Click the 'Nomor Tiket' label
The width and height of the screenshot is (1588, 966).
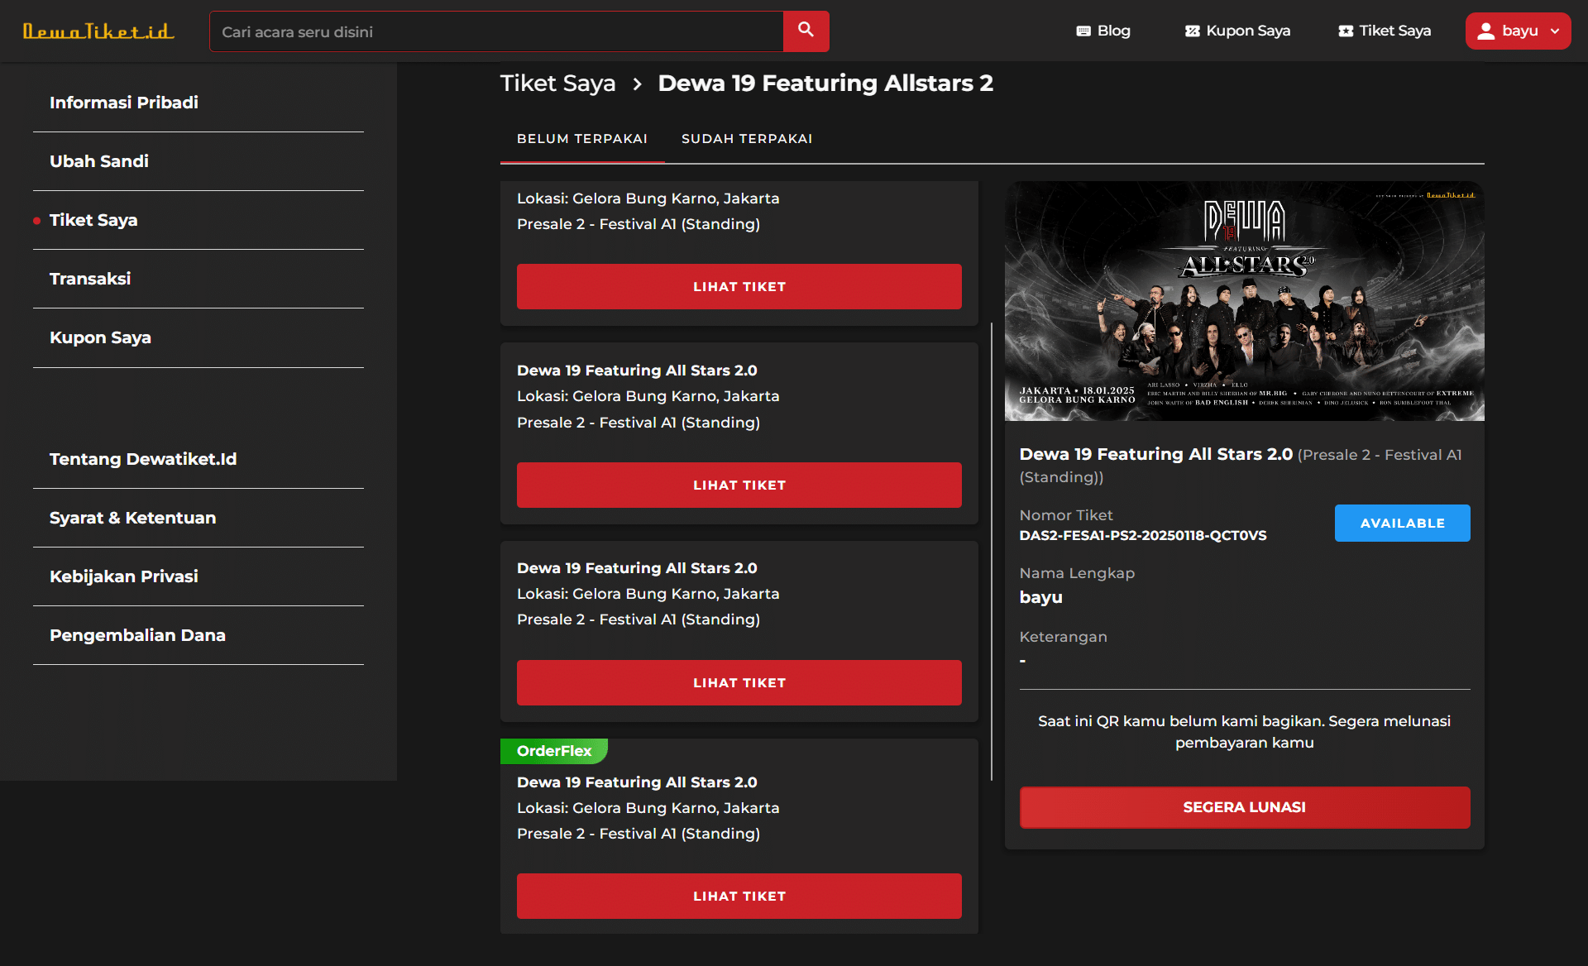[x=1066, y=515]
